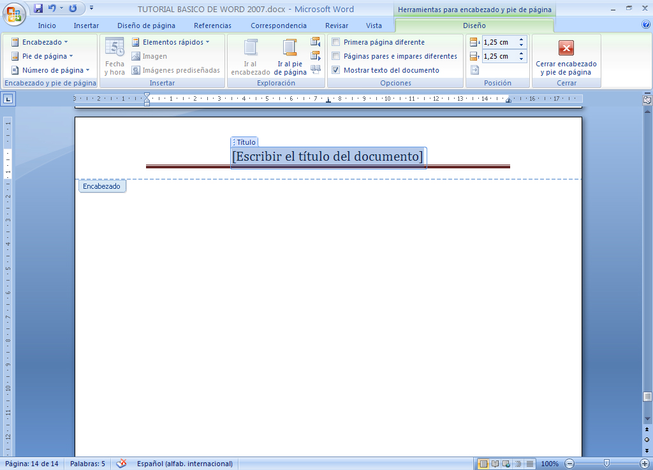Click the Office button
This screenshot has width=653, height=470.
point(12,13)
